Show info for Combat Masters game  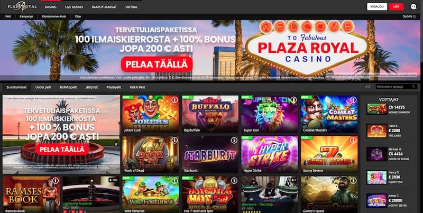[353, 100]
